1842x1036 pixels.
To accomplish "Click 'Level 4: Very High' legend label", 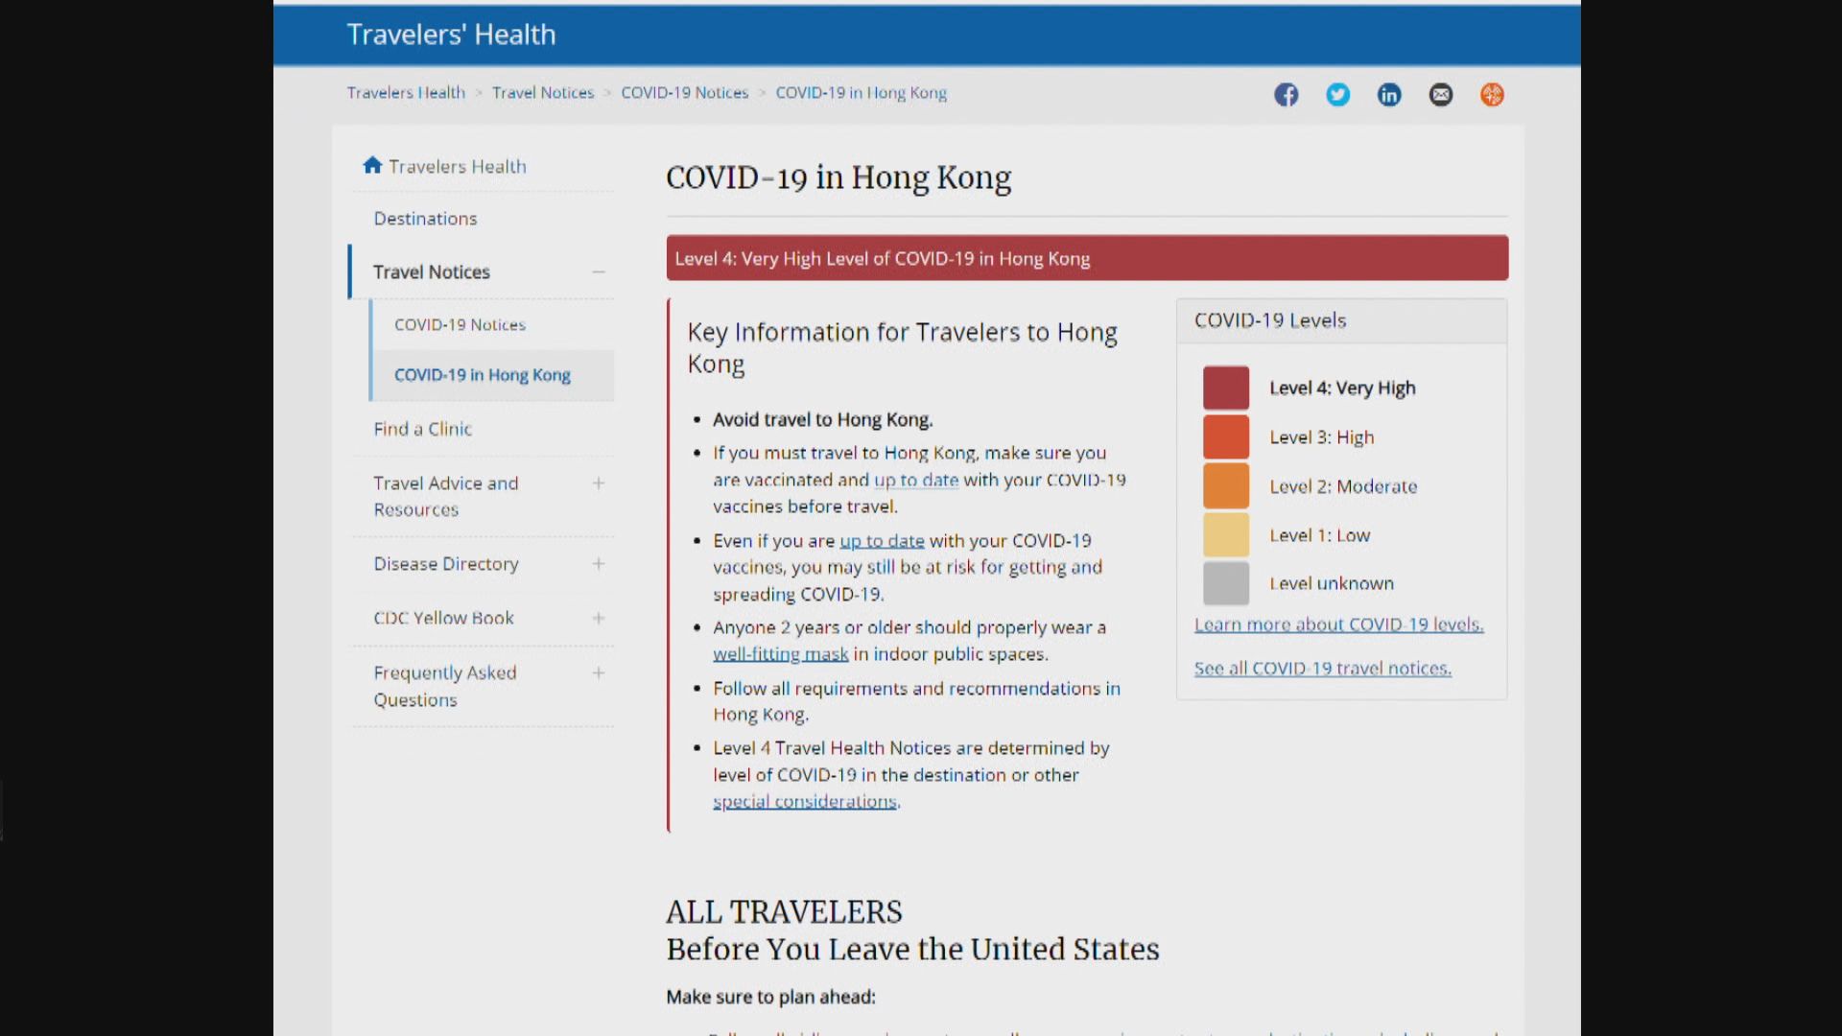I will (1342, 388).
